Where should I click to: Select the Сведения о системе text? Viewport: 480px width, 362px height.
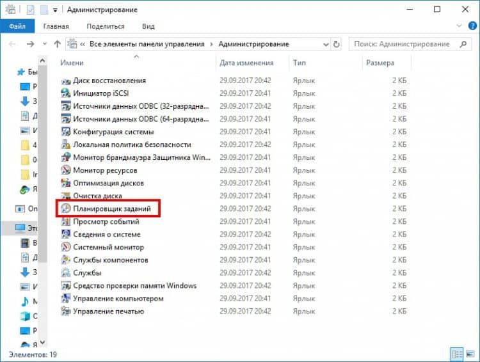click(x=107, y=234)
